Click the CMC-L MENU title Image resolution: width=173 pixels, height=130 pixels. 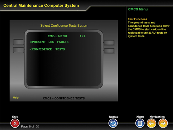point(57,36)
